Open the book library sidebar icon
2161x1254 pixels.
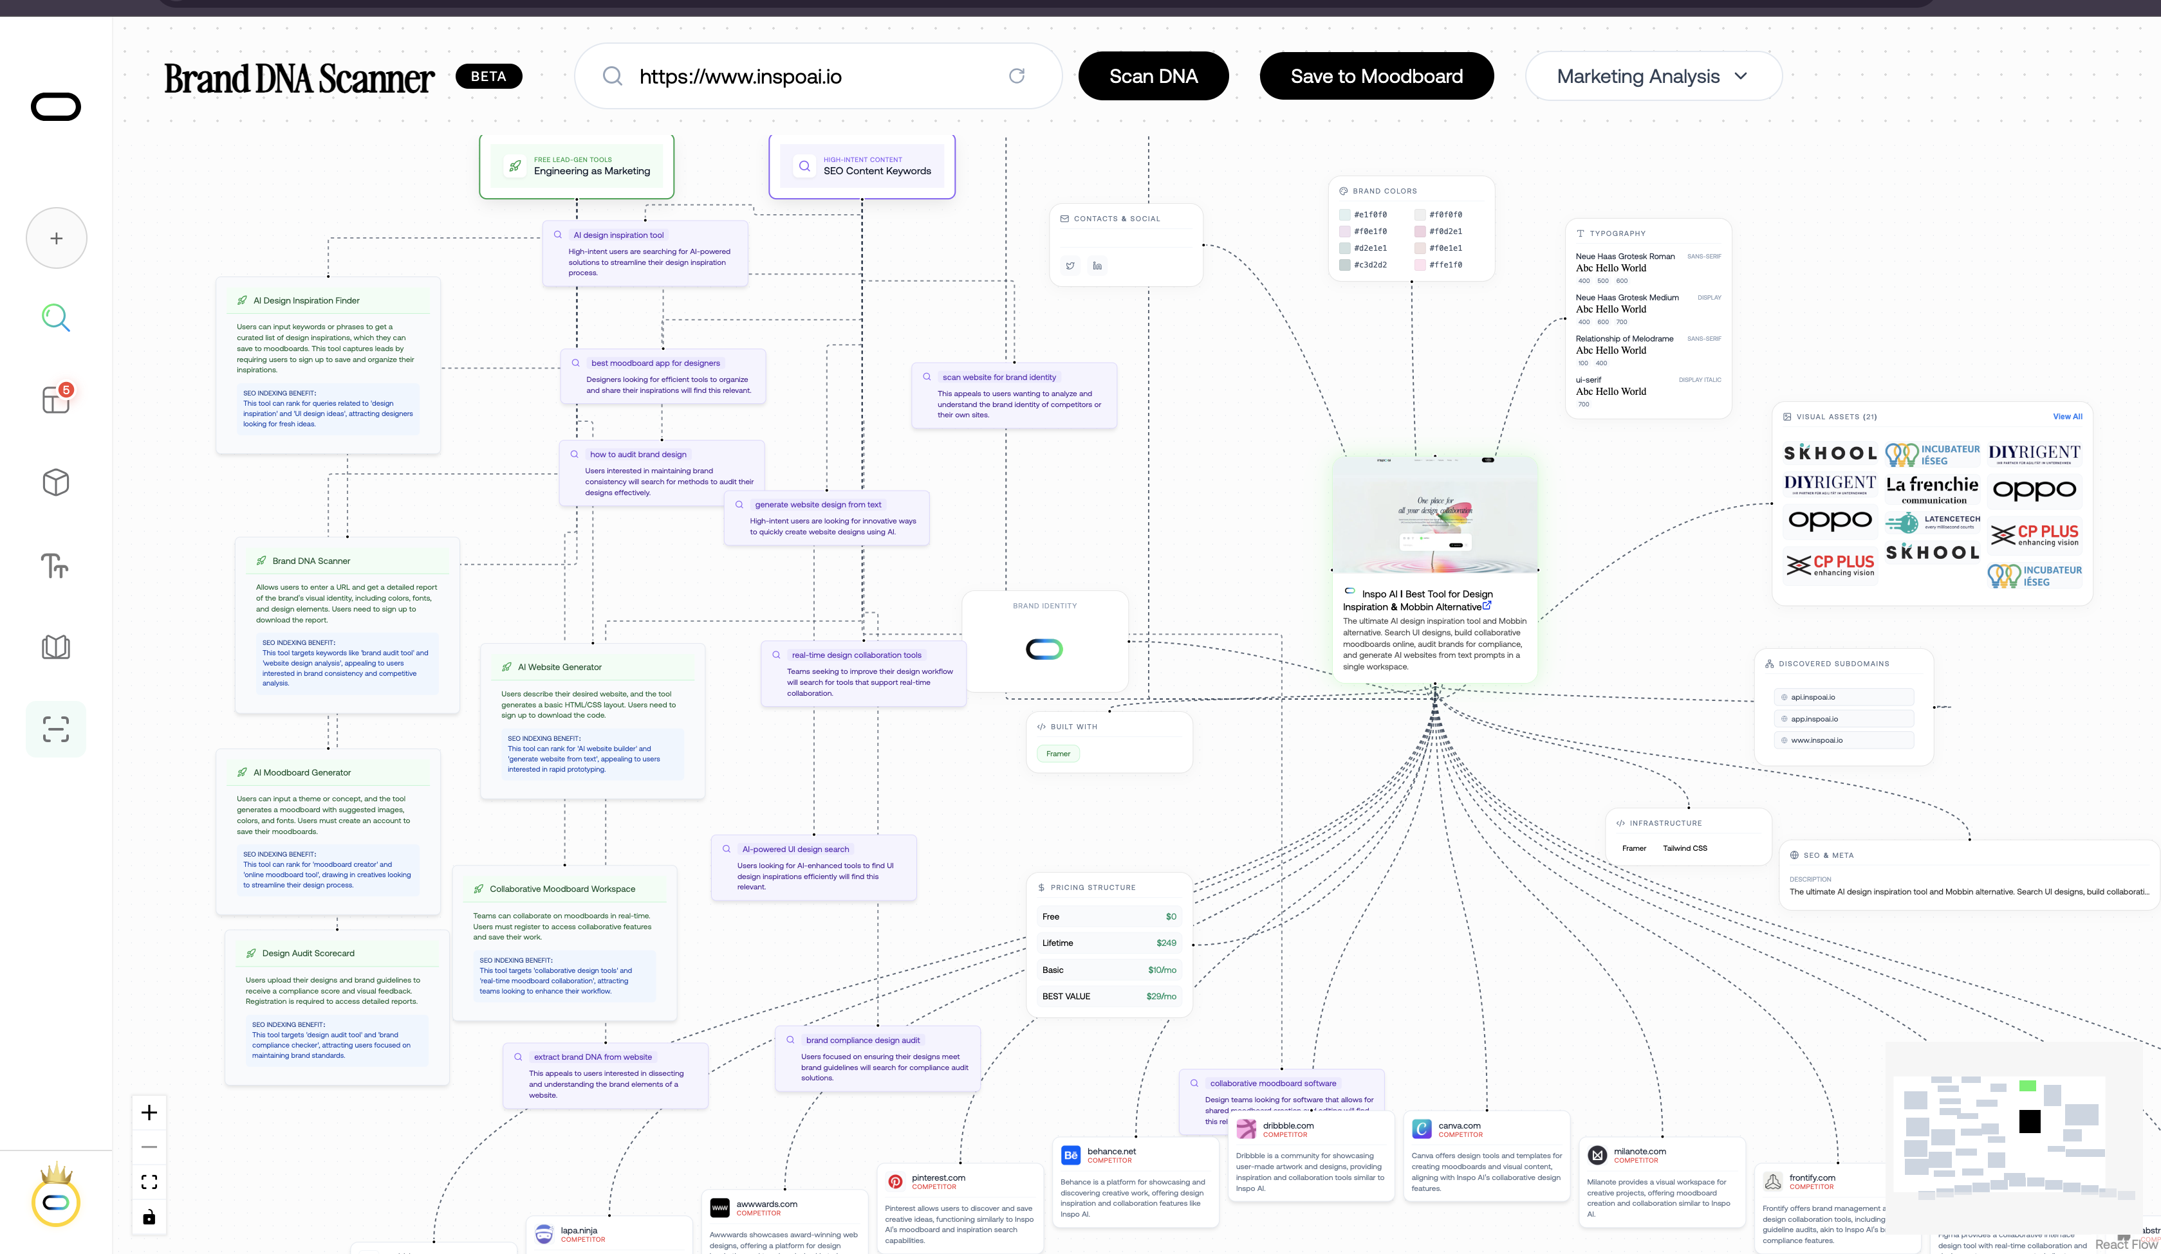56,646
